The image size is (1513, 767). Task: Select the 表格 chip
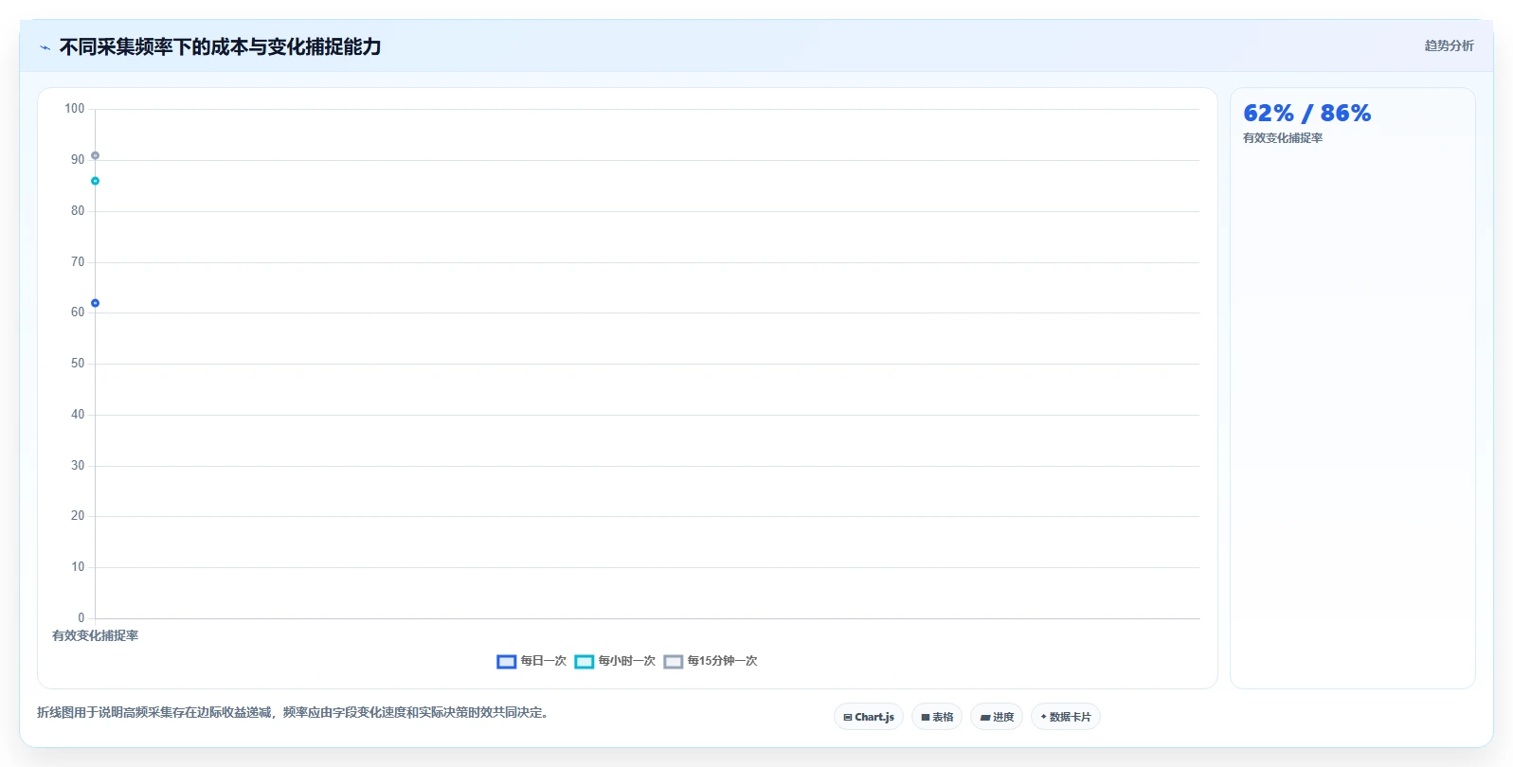[x=937, y=717]
